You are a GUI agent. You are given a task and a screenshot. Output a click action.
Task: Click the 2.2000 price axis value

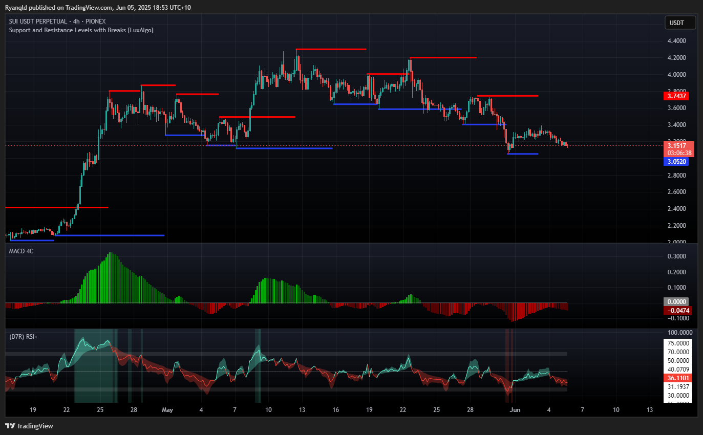[x=677, y=225]
